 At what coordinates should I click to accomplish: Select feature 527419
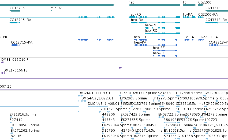16,120
